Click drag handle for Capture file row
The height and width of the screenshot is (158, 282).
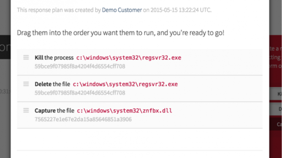(26, 111)
